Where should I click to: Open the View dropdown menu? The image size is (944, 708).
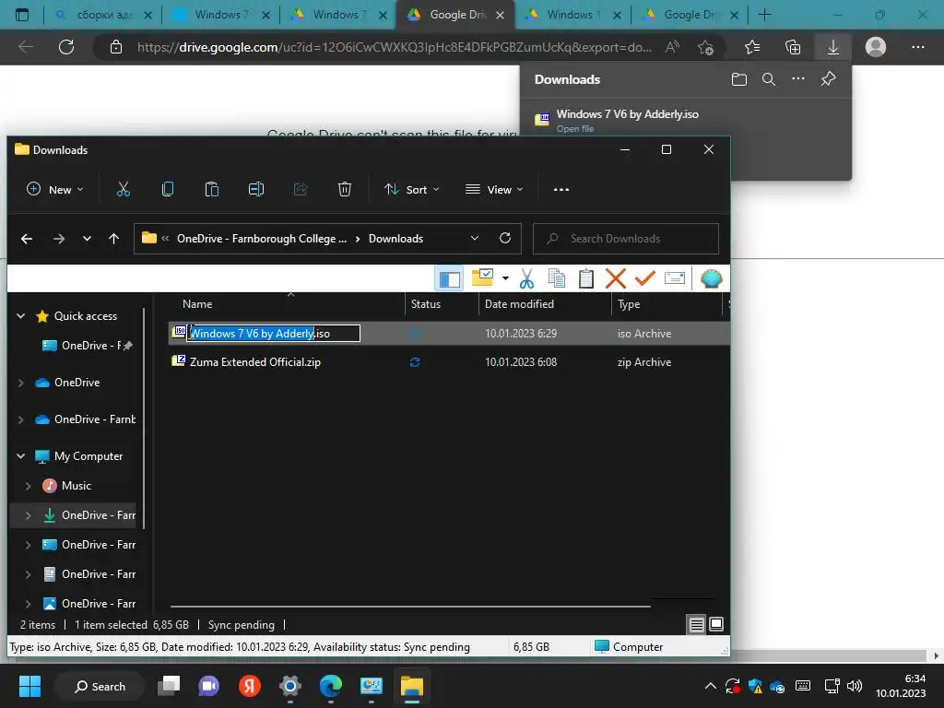pos(494,190)
